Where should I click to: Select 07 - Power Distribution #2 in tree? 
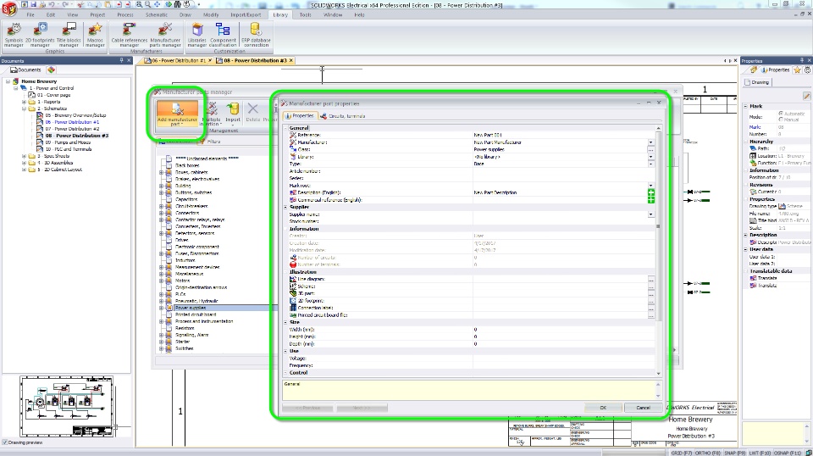click(72, 129)
